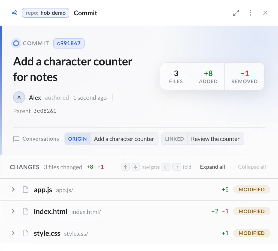Click the -1 REMOVED stat card
The height and width of the screenshot is (251, 278).
[244, 76]
